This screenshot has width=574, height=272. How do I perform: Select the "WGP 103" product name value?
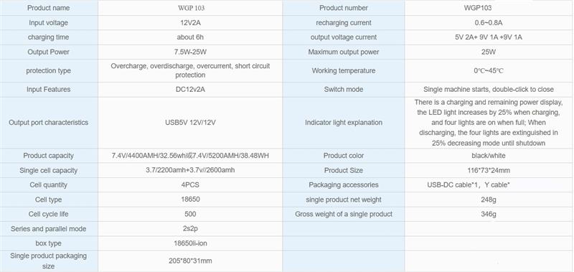click(190, 8)
